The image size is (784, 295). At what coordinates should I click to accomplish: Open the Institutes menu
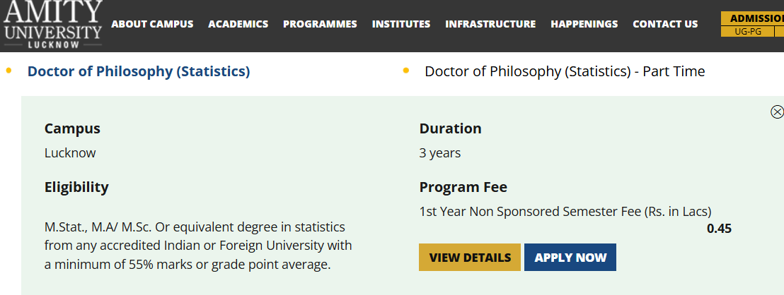click(x=401, y=24)
